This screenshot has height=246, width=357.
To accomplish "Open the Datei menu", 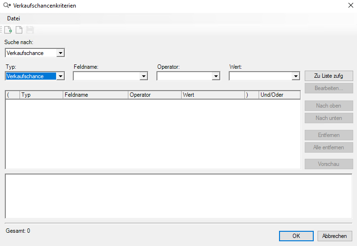I will point(13,18).
